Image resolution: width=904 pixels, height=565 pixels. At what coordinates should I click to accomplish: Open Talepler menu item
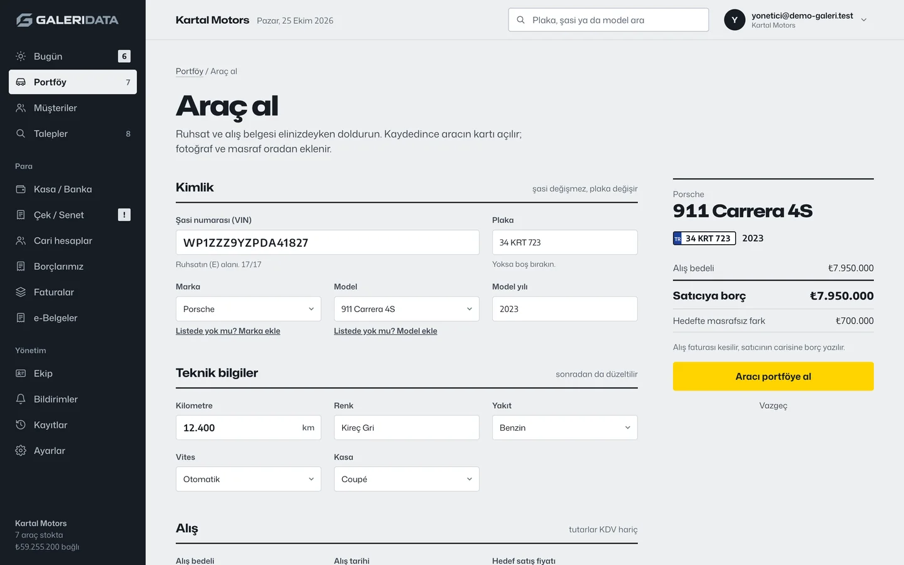pos(73,134)
